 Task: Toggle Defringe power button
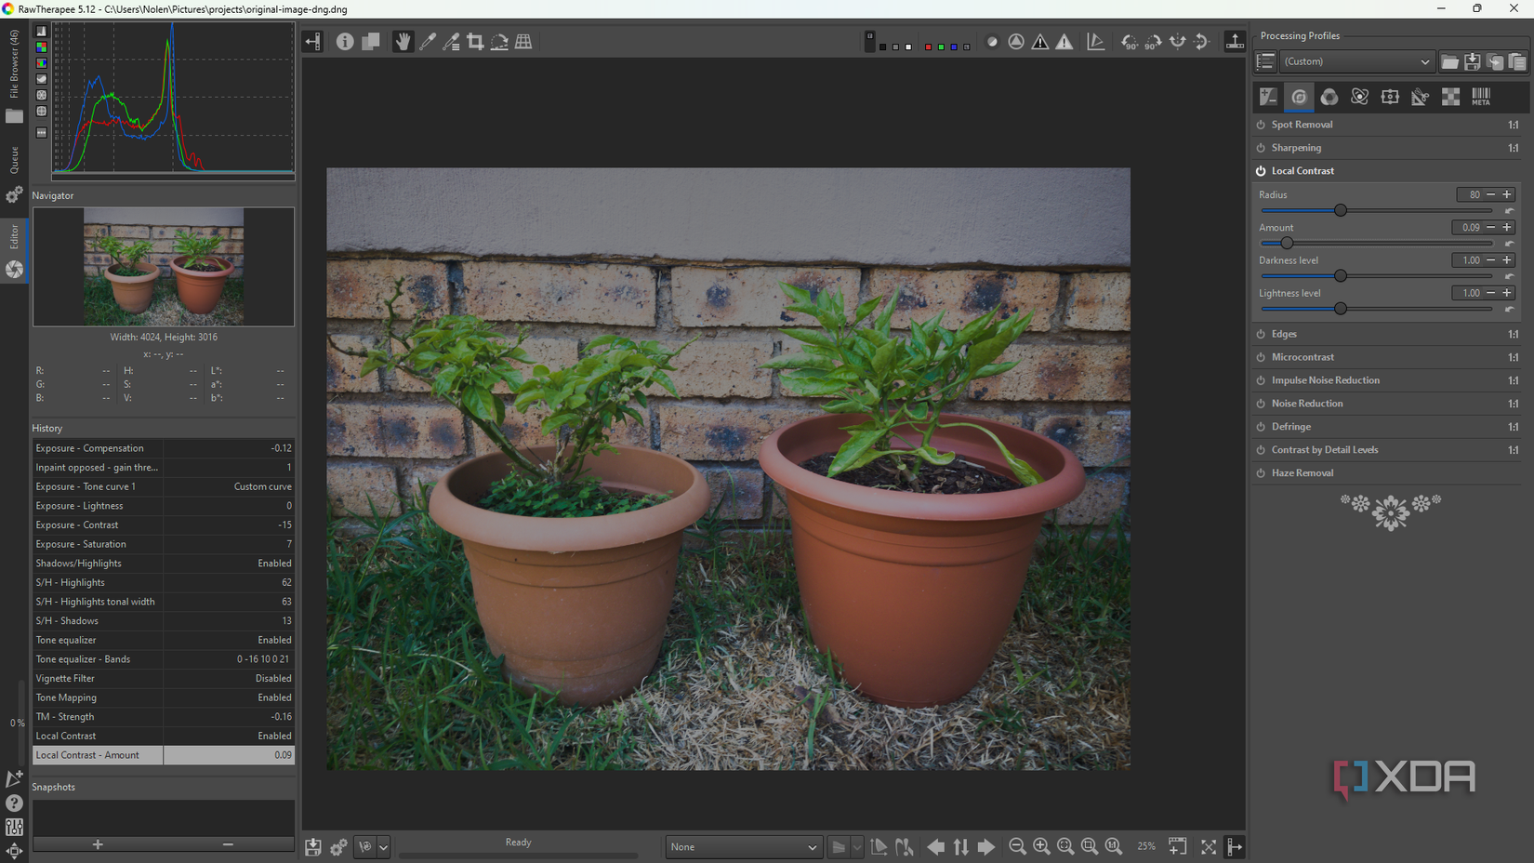click(x=1261, y=427)
